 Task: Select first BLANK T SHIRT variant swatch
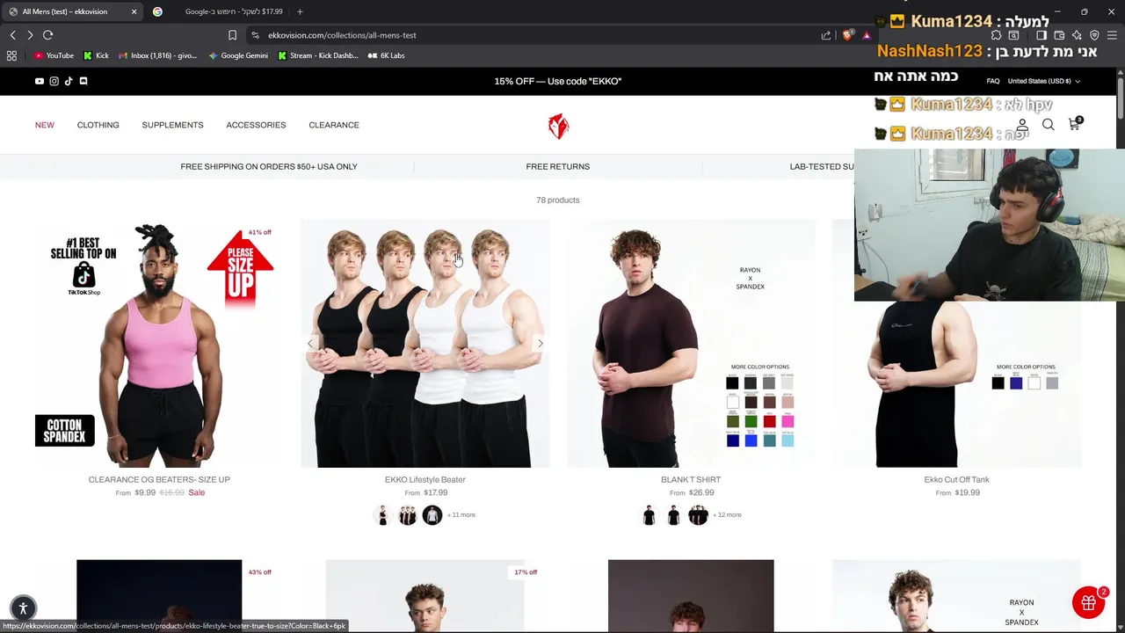pos(649,516)
